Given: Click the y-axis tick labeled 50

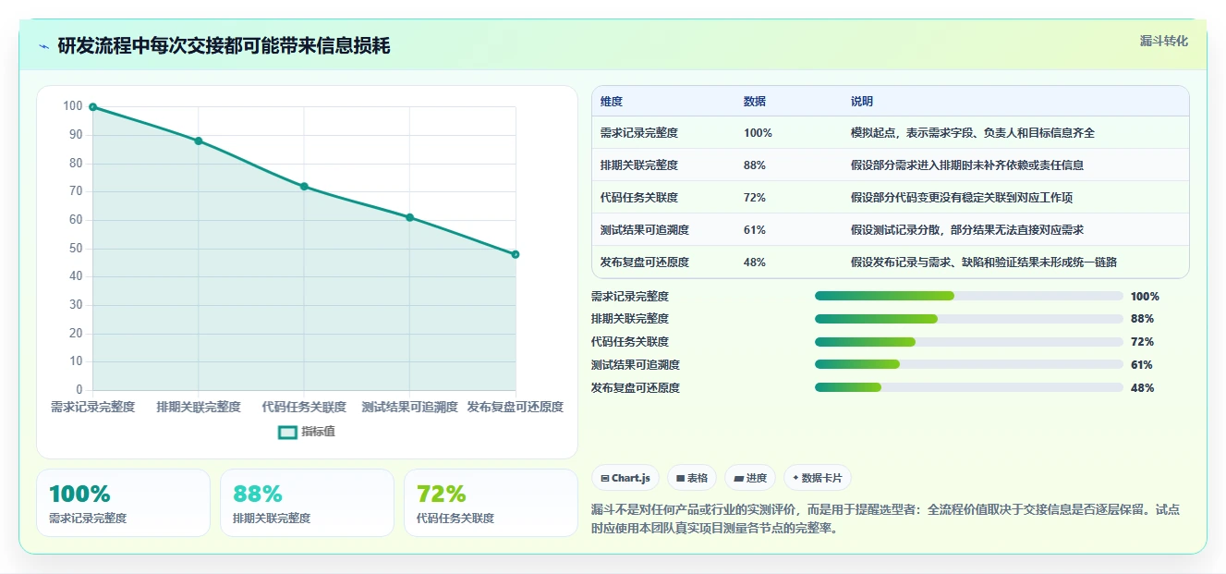Looking at the screenshot, I should pyautogui.click(x=76, y=249).
